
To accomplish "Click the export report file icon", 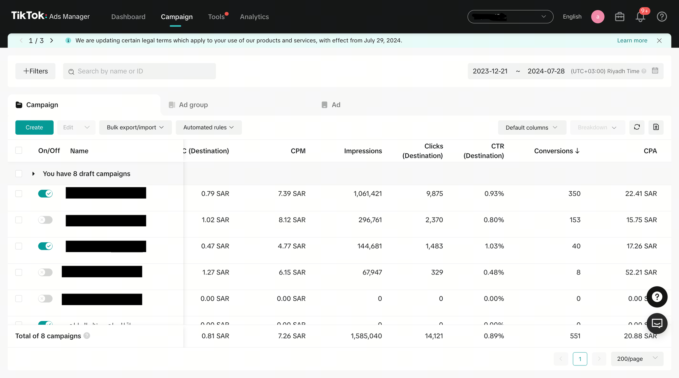I will (x=656, y=127).
